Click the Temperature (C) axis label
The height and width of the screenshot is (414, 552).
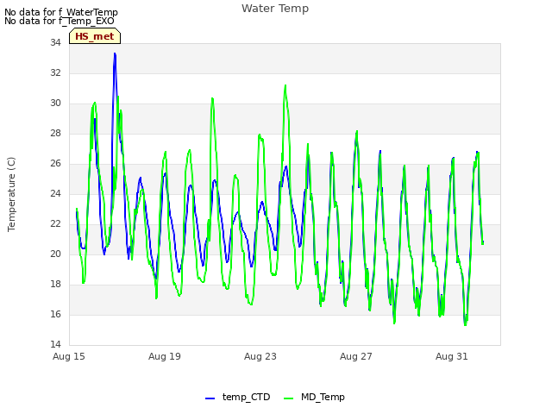pyautogui.click(x=11, y=194)
